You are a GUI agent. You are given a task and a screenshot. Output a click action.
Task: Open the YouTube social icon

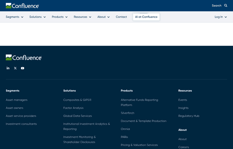(x=23, y=68)
